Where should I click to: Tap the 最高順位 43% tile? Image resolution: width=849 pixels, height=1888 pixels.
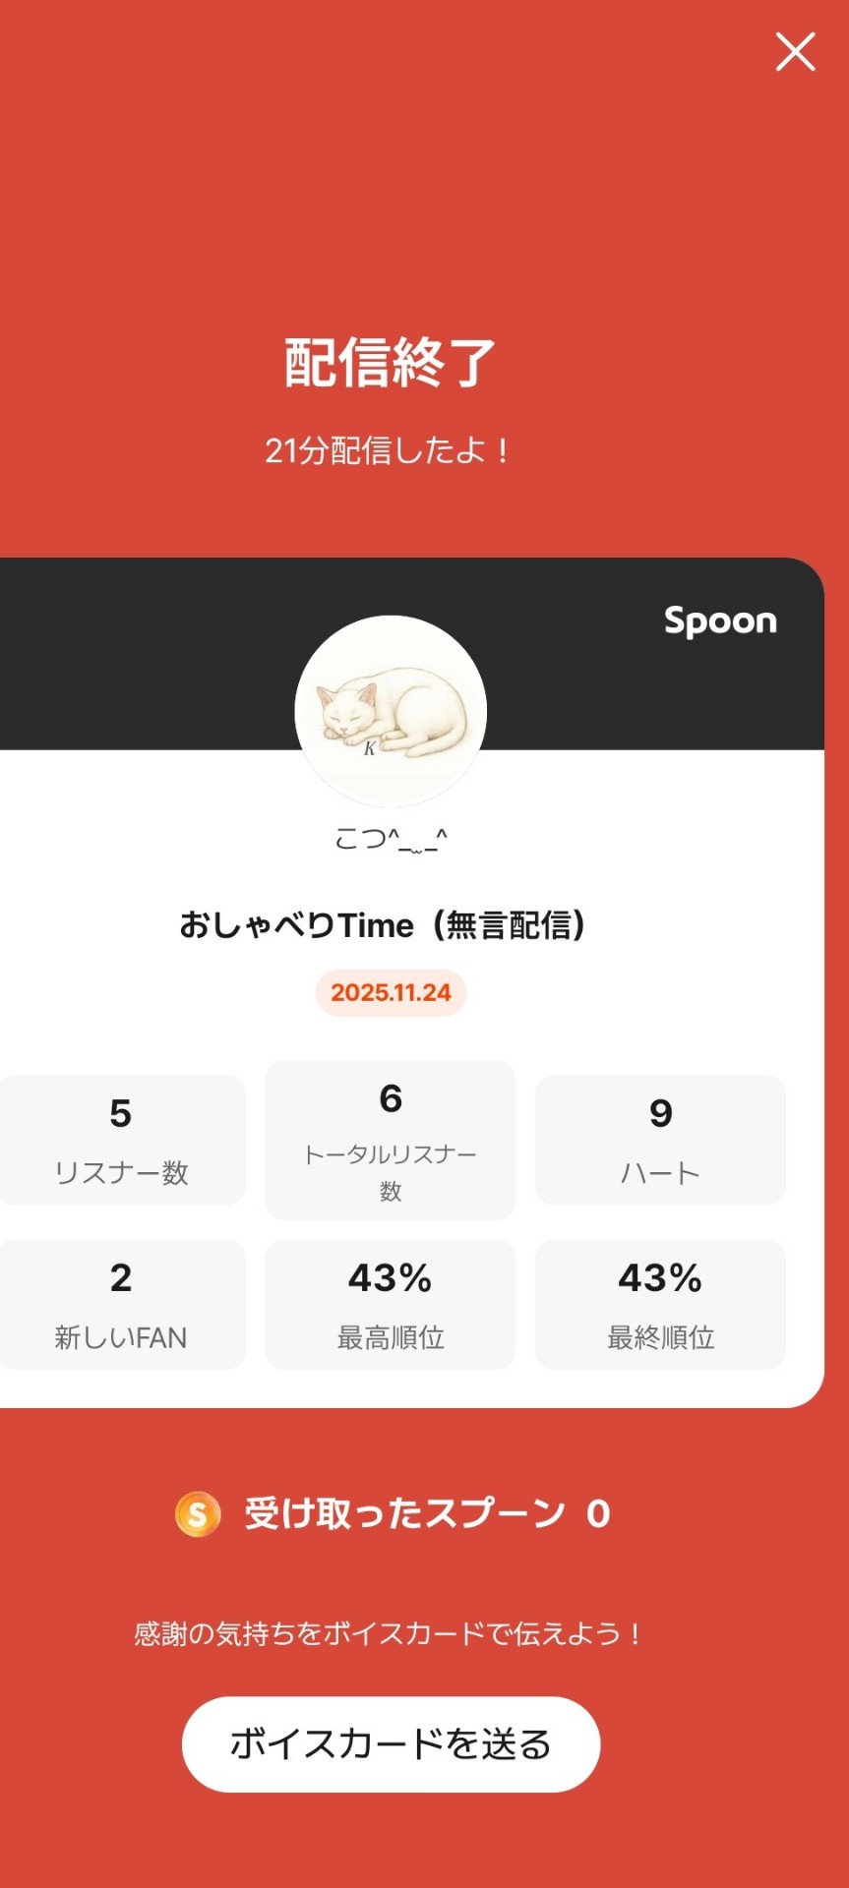click(391, 1304)
